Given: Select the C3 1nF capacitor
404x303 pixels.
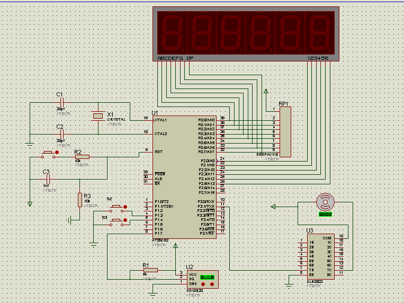Looking at the screenshot, I should click(x=48, y=179).
